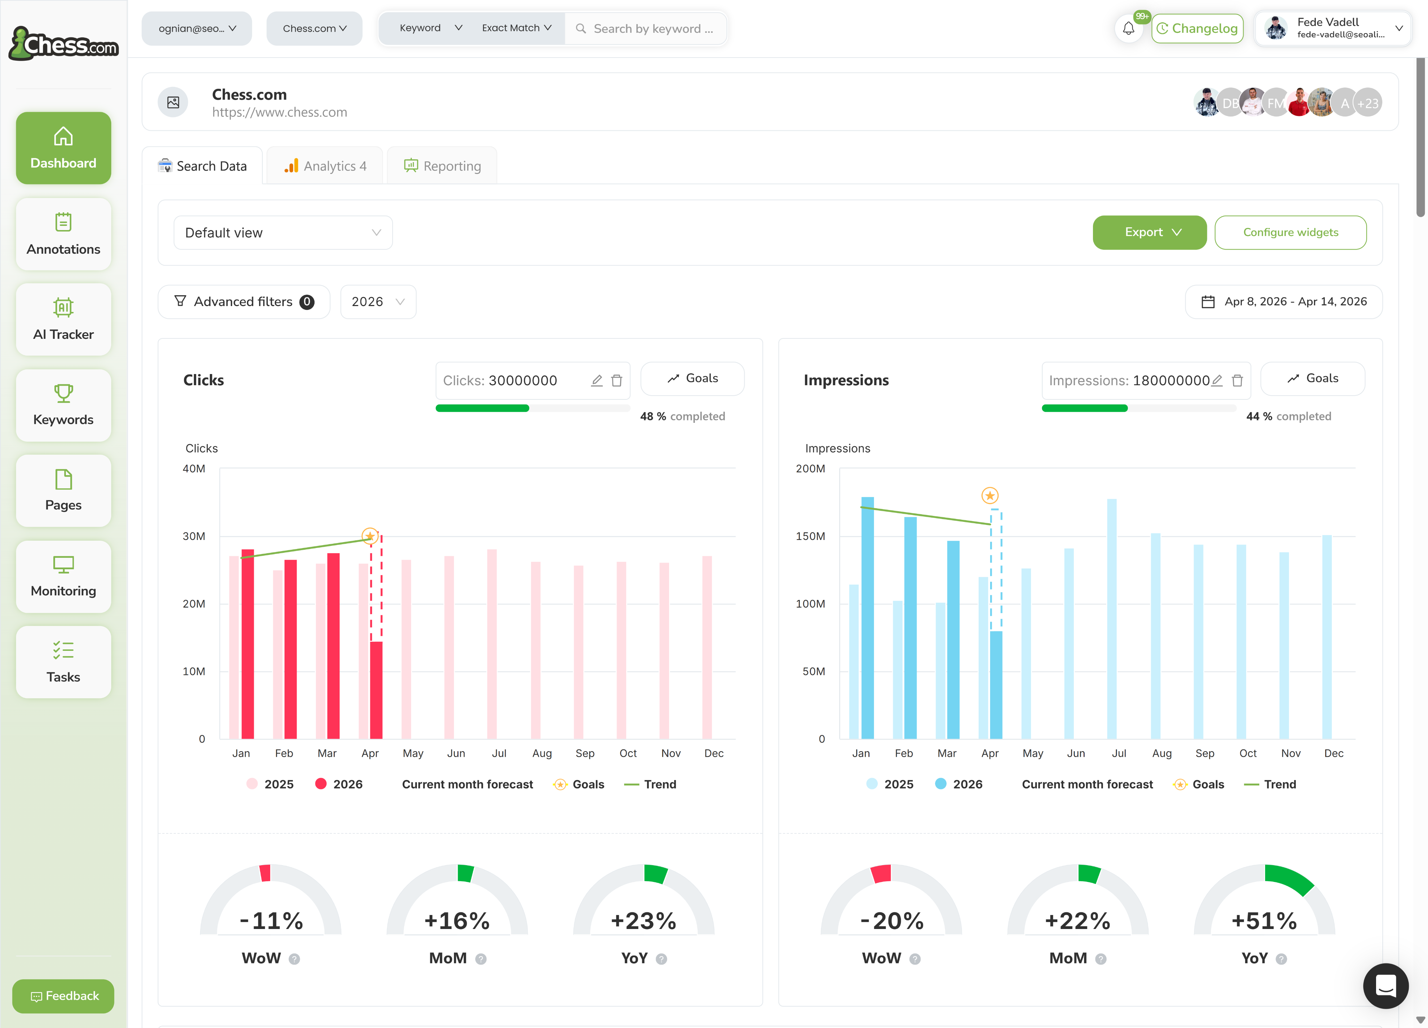Delete the Impressions goal with trash icon
Viewport: 1428px width, 1028px height.
pos(1237,380)
